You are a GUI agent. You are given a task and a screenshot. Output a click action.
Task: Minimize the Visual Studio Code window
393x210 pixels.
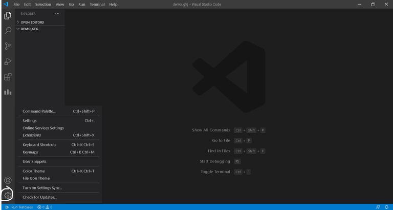click(x=360, y=4)
